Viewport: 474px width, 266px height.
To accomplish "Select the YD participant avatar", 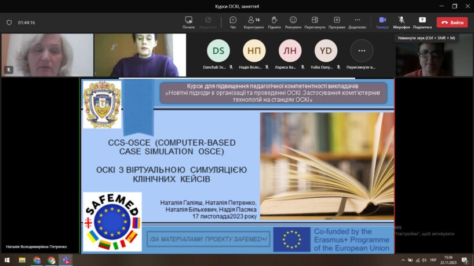I will (326, 51).
